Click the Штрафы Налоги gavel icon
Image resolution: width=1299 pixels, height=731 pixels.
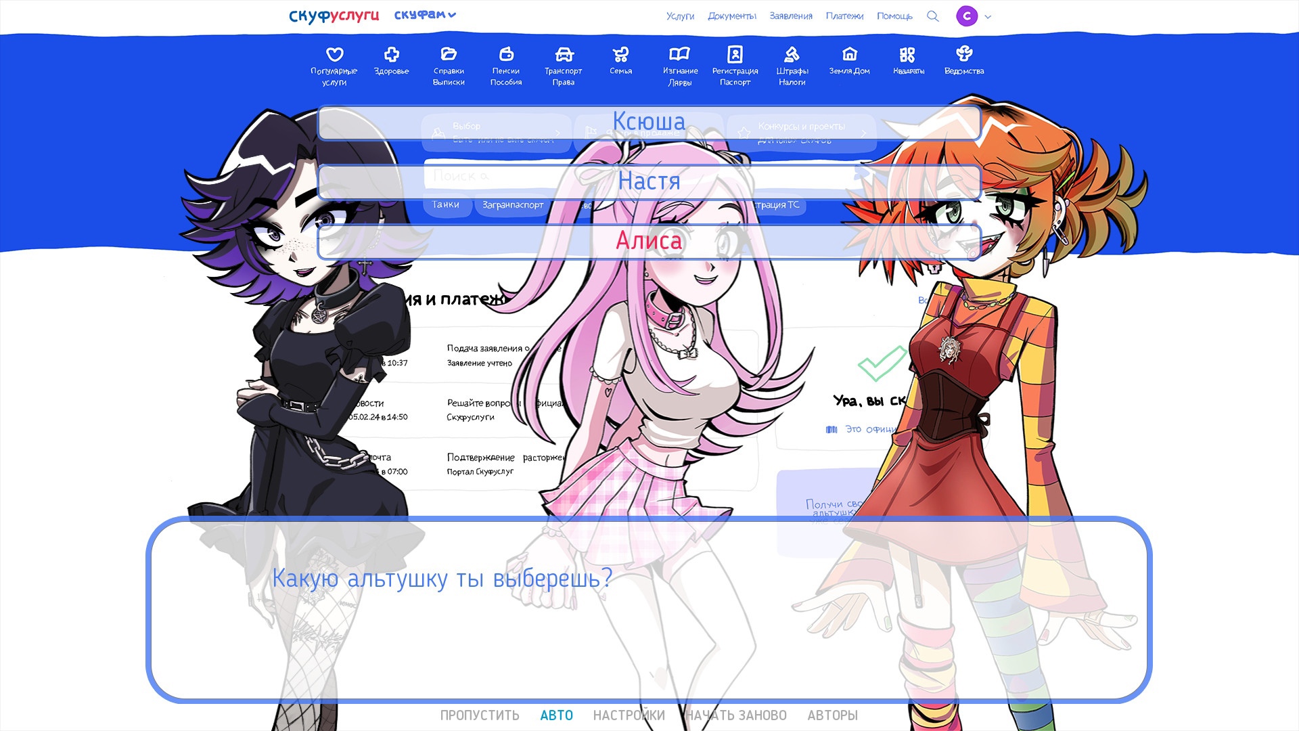pyautogui.click(x=792, y=54)
